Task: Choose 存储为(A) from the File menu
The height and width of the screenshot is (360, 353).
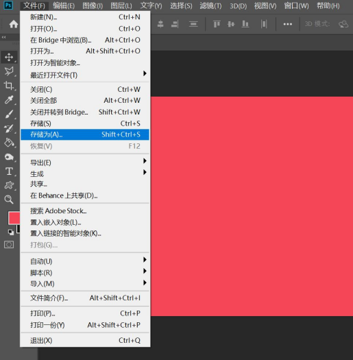Action: click(85, 134)
